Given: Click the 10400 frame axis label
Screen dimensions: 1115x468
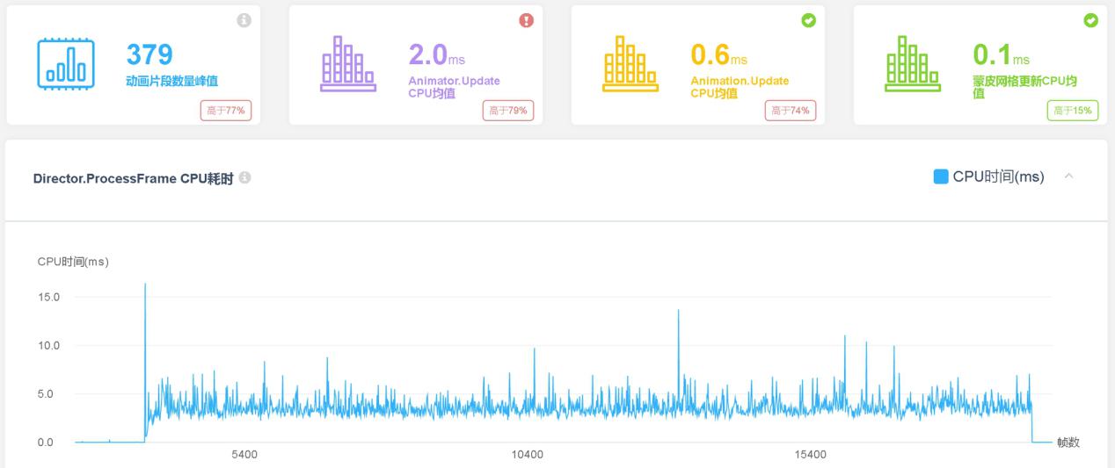Looking at the screenshot, I should click(x=527, y=455).
